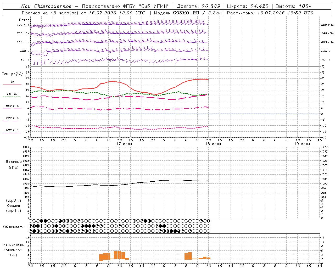Click the tallest orange bar near 6h on 18 июля

pyautogui.click(x=190, y=256)
